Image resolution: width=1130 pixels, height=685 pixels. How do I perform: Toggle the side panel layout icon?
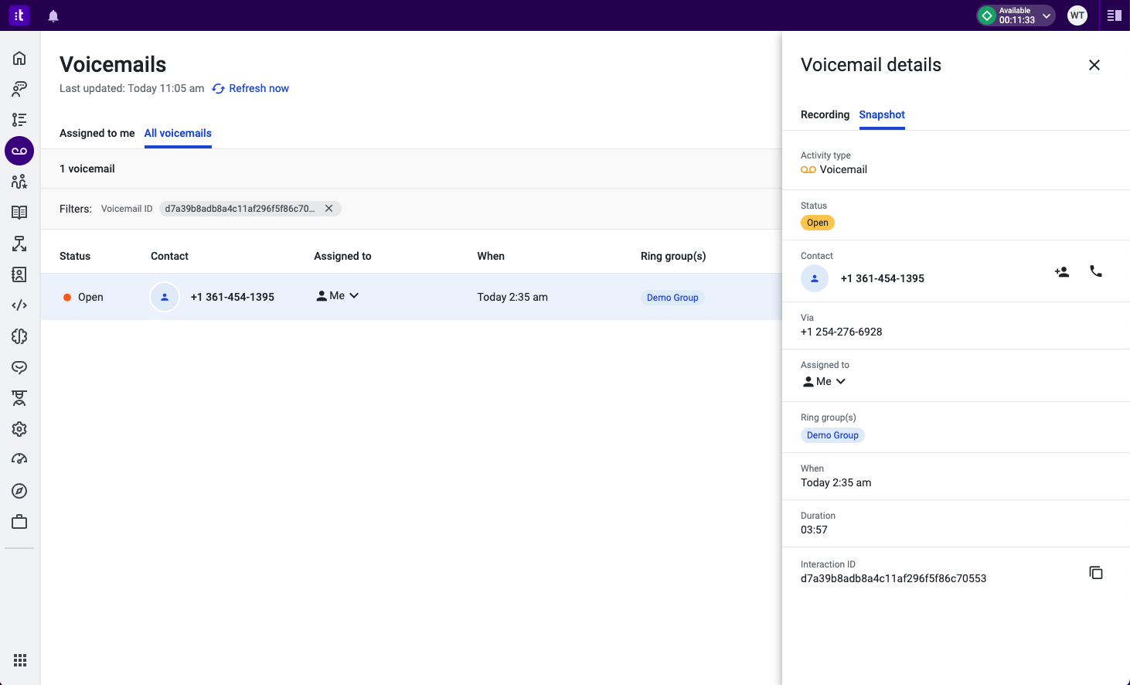1114,15
